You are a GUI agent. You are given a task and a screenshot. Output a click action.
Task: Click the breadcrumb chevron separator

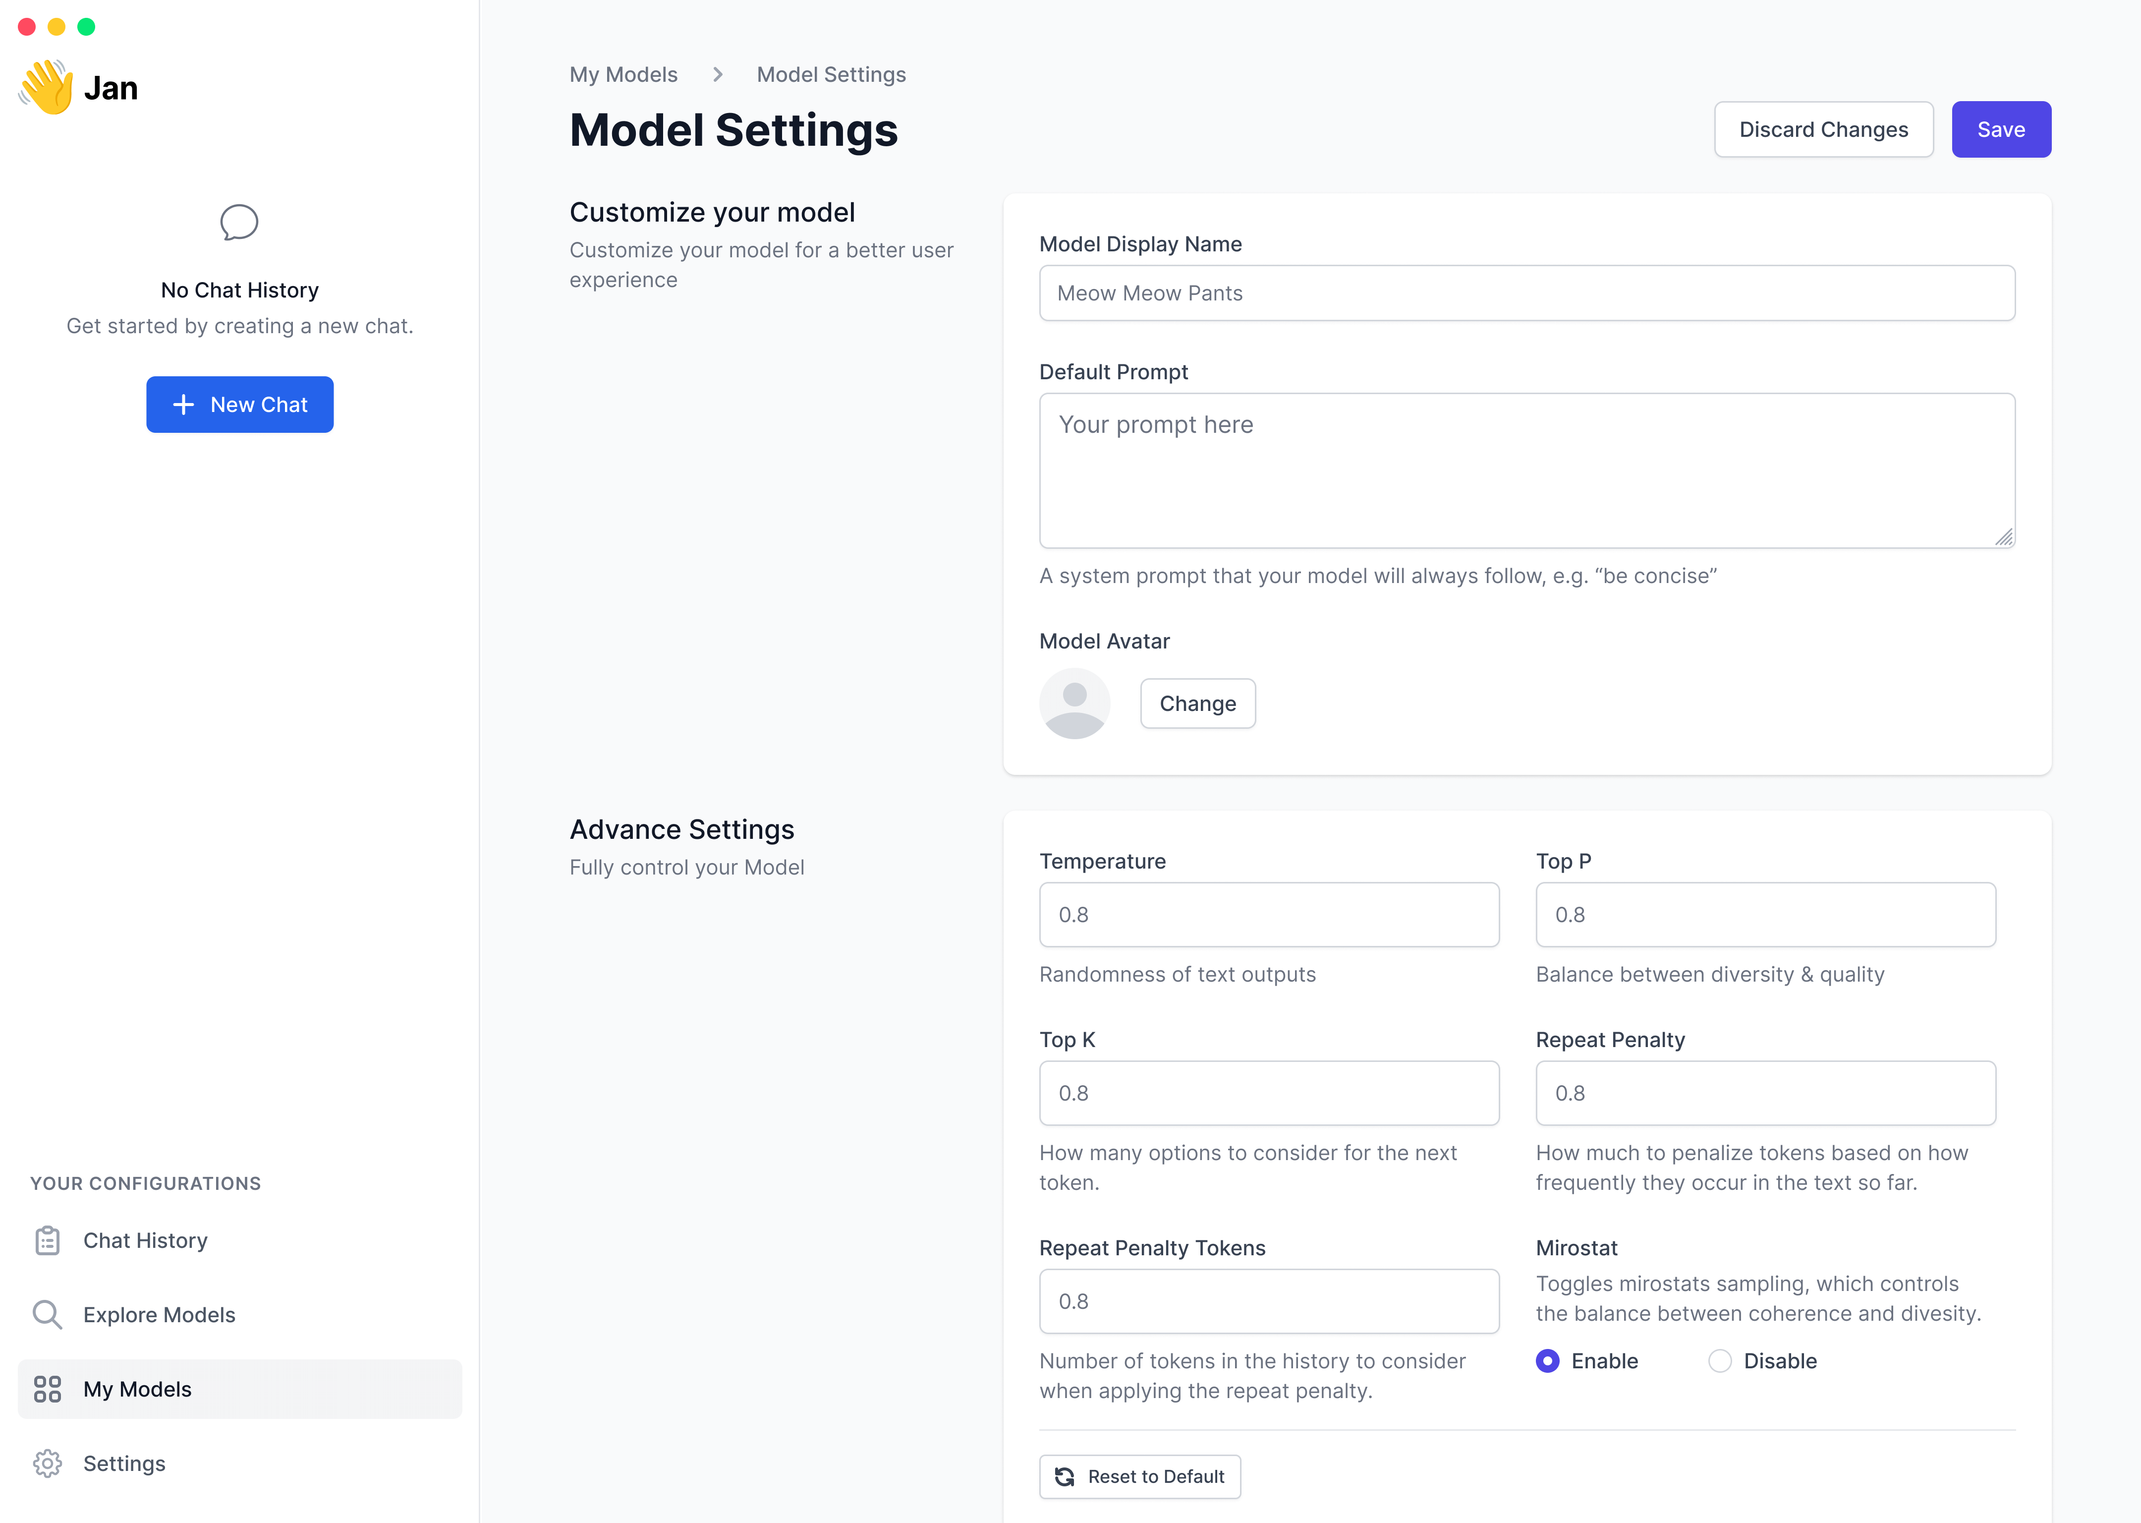(x=717, y=74)
